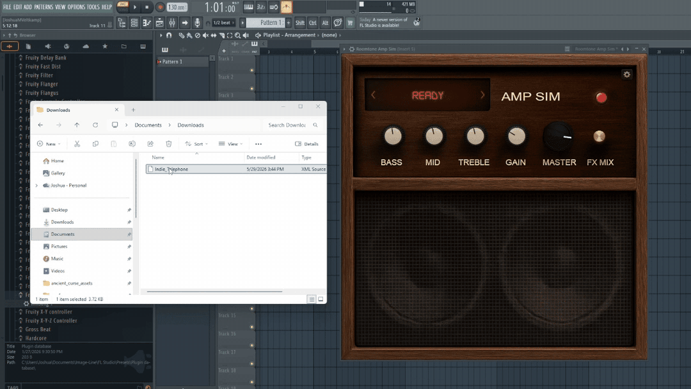Screen dimensions: 691x389
Task: Toggle the playlist magnet snap icon
Action: coord(169,35)
